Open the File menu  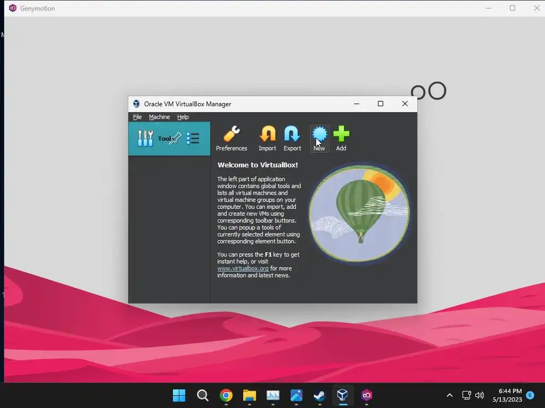click(x=137, y=117)
